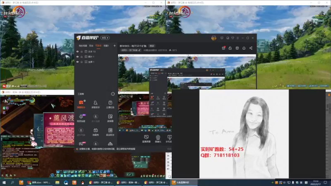Add a new scene with the plus icon

[115, 45]
